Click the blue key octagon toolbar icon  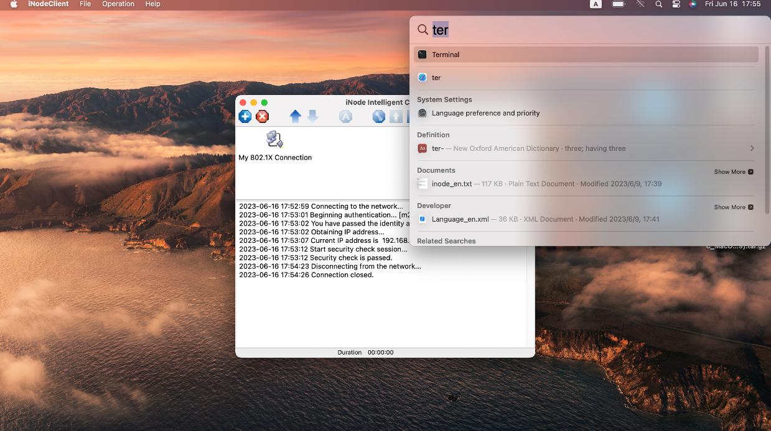pyautogui.click(x=379, y=116)
